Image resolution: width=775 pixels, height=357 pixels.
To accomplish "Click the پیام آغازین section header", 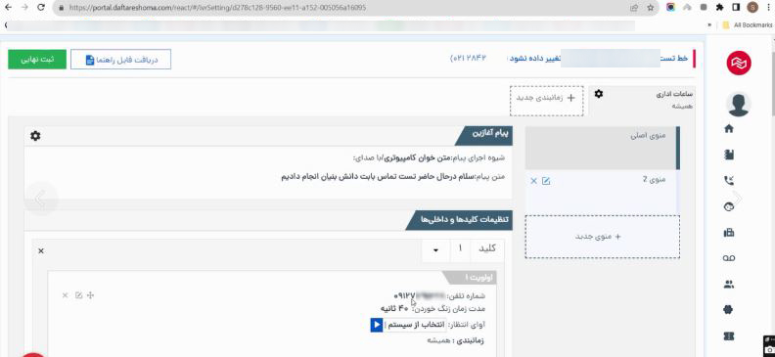I will 483,135.
